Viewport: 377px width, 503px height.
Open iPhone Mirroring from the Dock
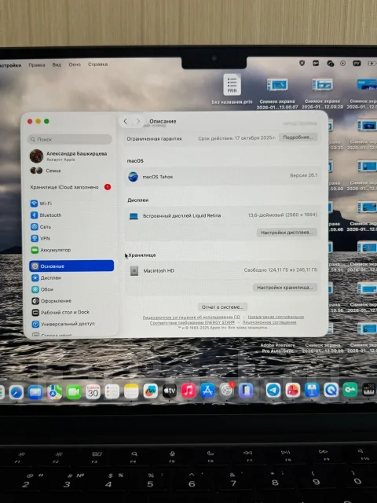pyautogui.click(x=246, y=391)
